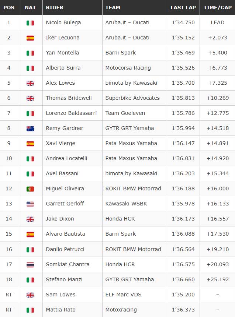Click the Thai flag beside Somkiat Chantra
The image size is (235, 317).
coord(30,265)
